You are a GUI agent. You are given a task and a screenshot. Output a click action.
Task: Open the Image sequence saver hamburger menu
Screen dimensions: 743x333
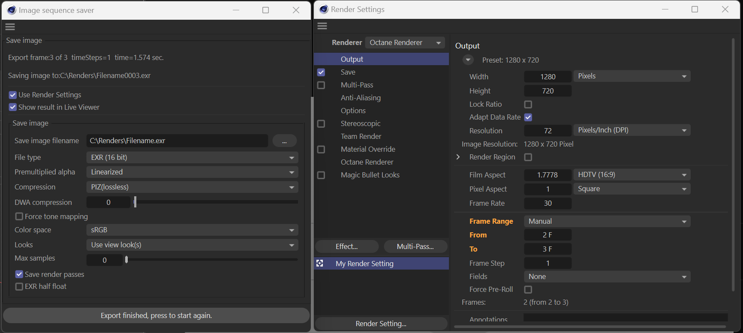click(10, 27)
